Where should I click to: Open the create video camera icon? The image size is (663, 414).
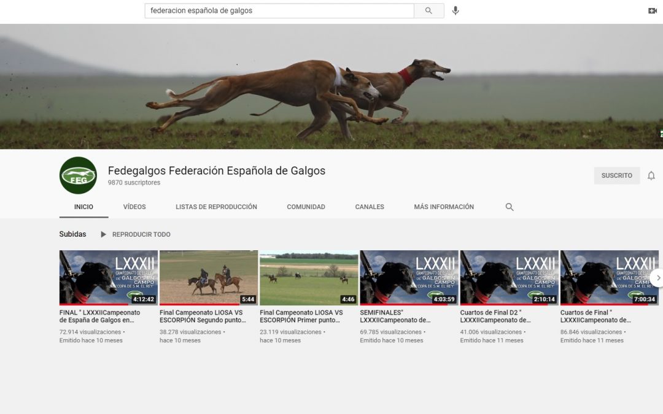click(652, 10)
